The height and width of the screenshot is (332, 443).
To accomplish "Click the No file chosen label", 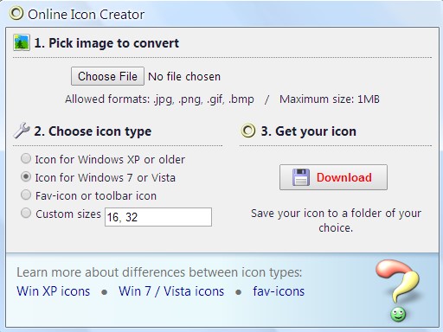I will point(184,77).
